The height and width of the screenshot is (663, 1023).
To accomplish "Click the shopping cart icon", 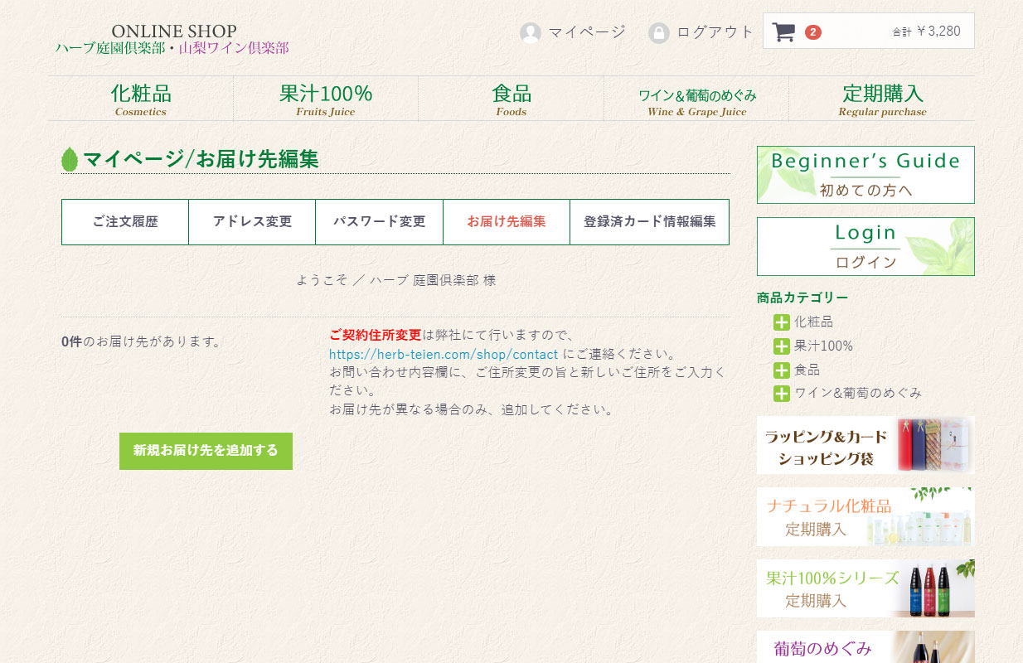I will tap(783, 32).
